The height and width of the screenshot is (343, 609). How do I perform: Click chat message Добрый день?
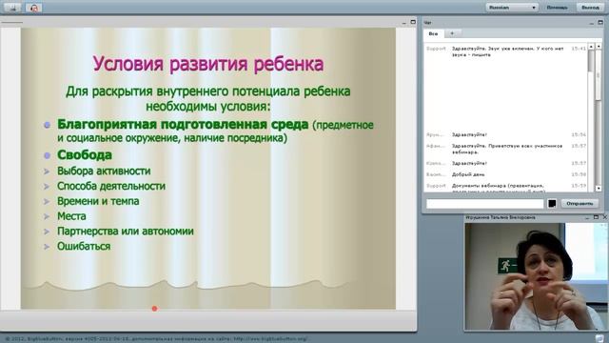[468, 174]
